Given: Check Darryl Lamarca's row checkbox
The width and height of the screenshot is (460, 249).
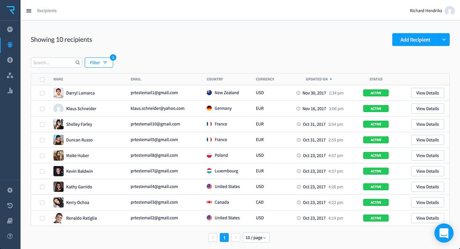Looking at the screenshot, I should 42,93.
